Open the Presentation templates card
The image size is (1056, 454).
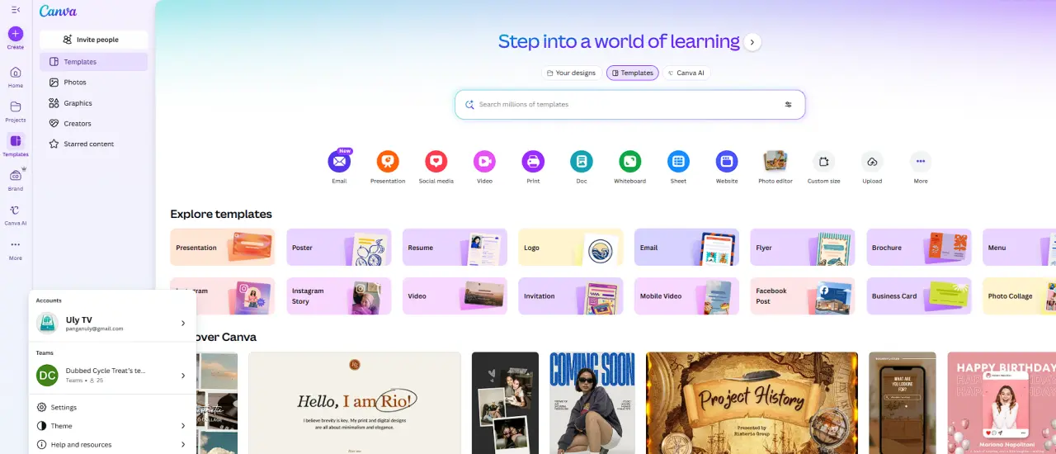(x=223, y=248)
